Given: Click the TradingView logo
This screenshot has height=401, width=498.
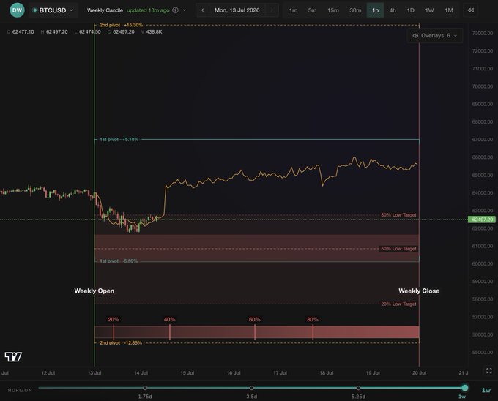Looking at the screenshot, I should point(13,357).
